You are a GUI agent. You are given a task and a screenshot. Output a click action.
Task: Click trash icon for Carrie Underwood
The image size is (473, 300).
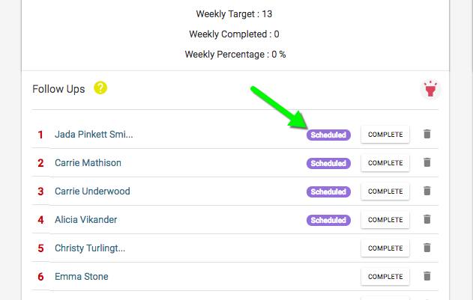[x=427, y=192]
